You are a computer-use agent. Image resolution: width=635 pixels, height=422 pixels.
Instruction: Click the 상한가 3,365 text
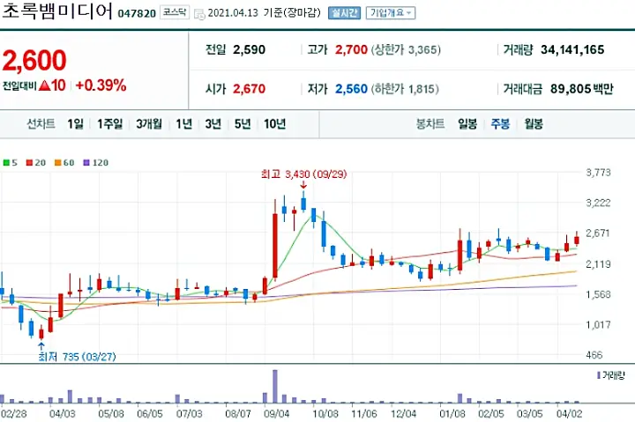[407, 49]
